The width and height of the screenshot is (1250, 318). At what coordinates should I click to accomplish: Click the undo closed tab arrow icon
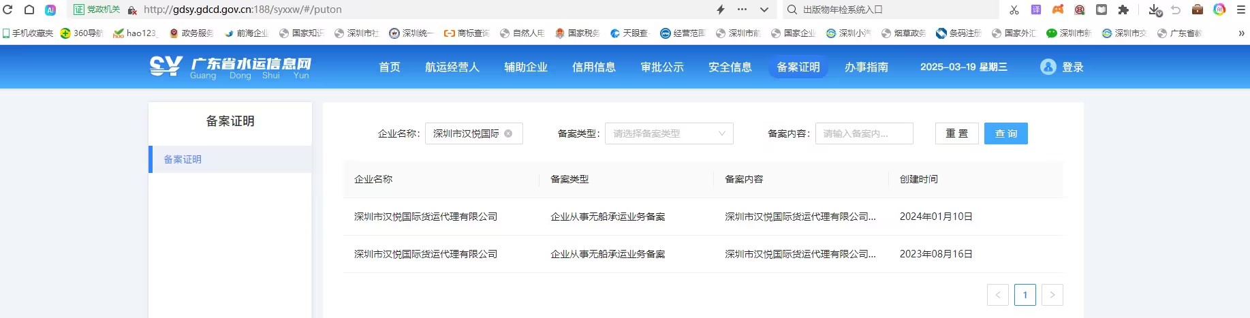pos(1176,10)
